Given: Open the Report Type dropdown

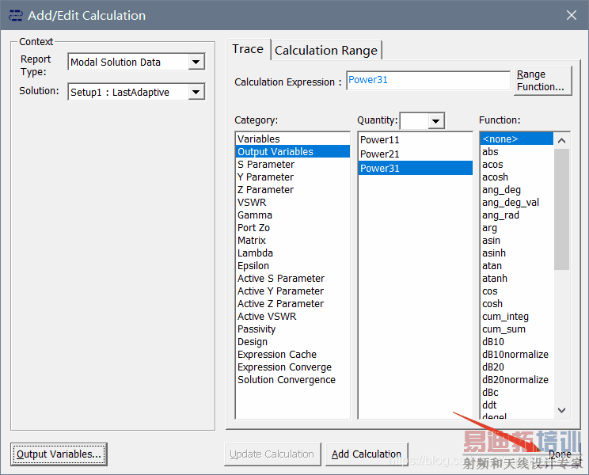Looking at the screenshot, I should click(196, 62).
